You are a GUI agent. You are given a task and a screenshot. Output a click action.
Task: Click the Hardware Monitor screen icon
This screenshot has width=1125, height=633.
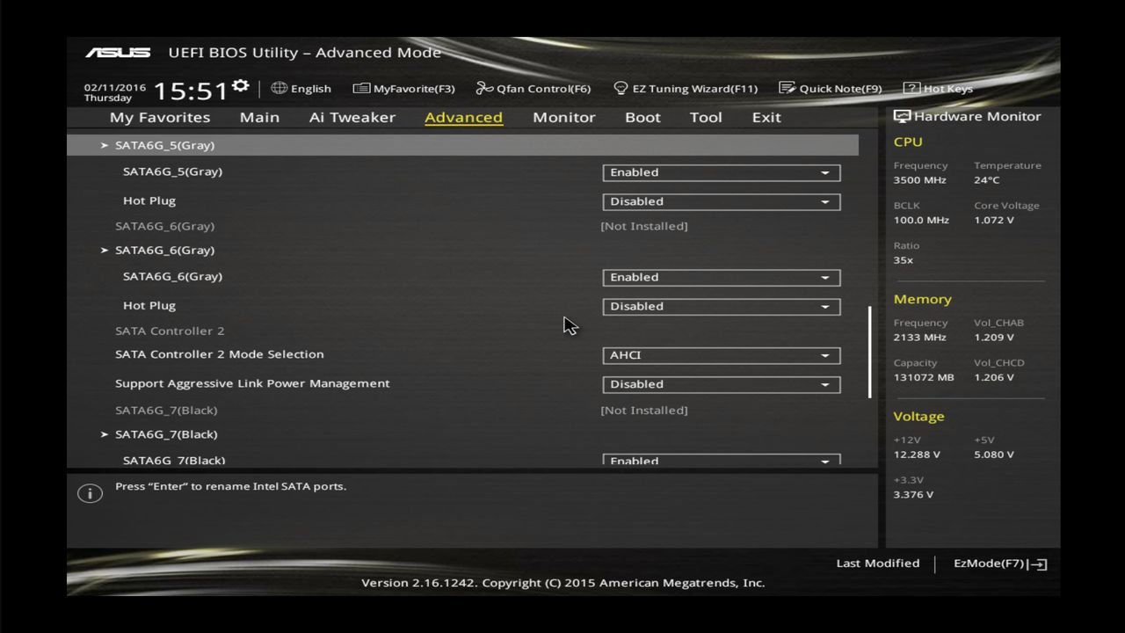(902, 116)
